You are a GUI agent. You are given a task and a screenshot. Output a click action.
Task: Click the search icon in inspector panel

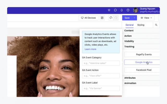(156, 25)
